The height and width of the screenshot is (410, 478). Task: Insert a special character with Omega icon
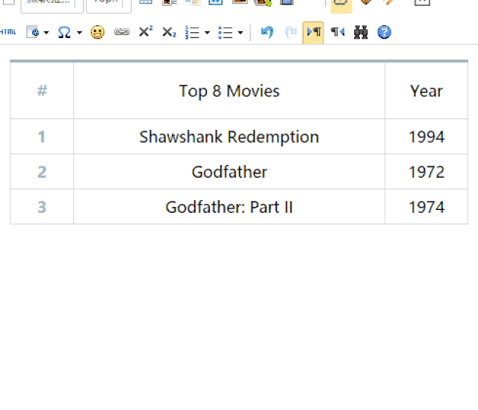click(x=65, y=32)
